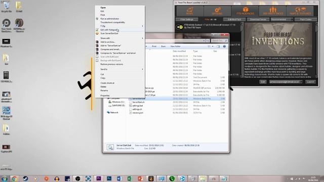Open Google Chrome from the taskbar

(x=15, y=178)
